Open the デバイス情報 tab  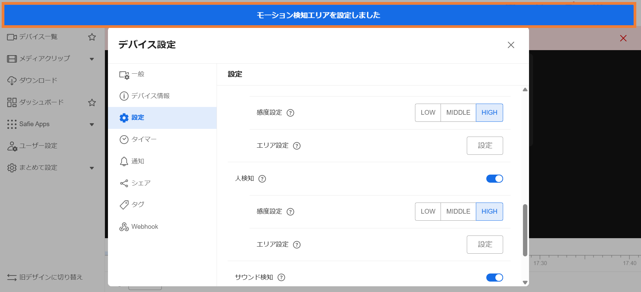coord(162,96)
